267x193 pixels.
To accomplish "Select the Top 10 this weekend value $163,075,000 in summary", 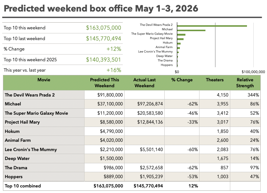I will point(103,28).
